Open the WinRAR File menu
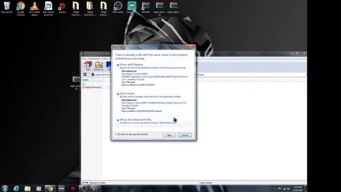This screenshot has height=192, width=341. point(84,59)
